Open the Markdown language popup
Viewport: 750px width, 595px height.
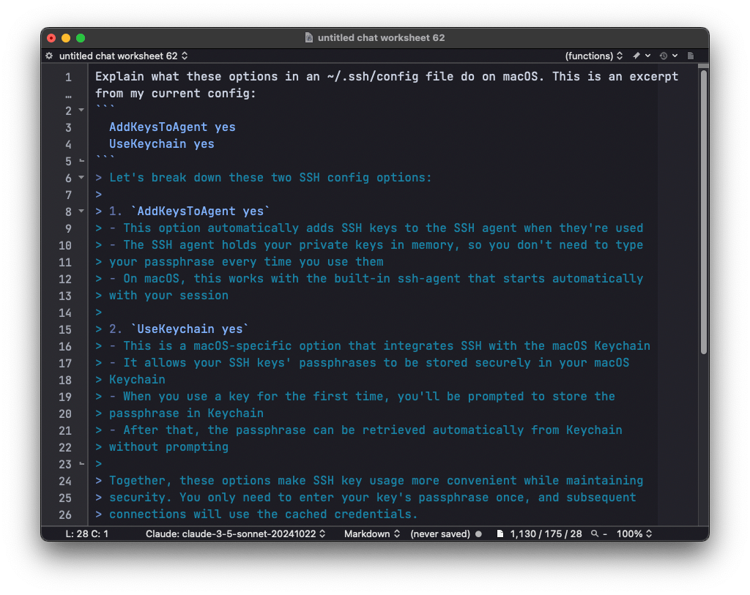(x=371, y=534)
